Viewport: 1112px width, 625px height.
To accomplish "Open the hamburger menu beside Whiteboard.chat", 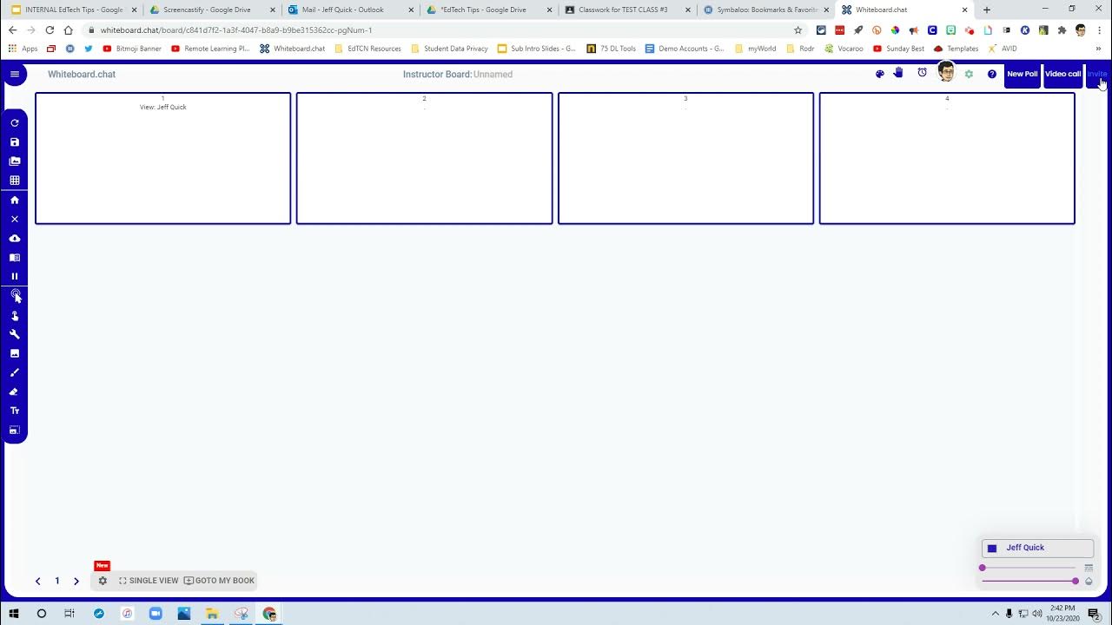I will pos(14,74).
